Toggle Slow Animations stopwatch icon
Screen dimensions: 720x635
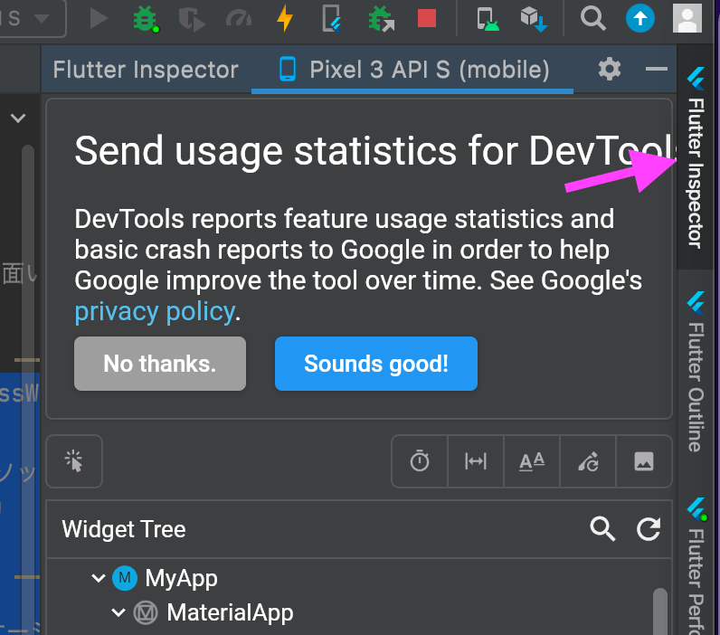[420, 461]
